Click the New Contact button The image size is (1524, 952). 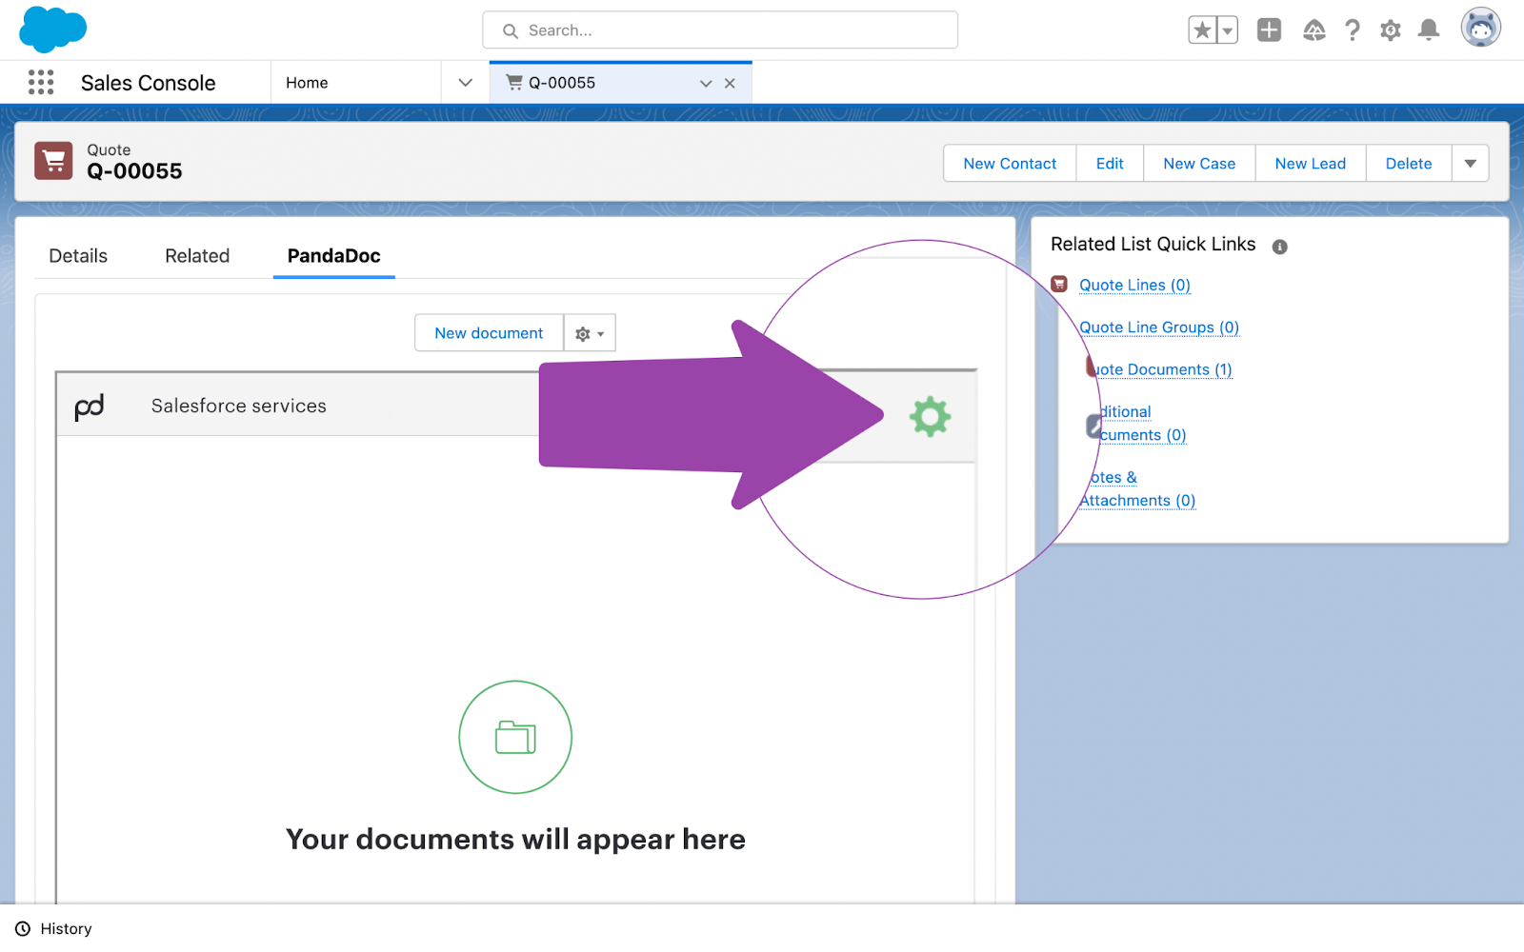(x=1010, y=164)
